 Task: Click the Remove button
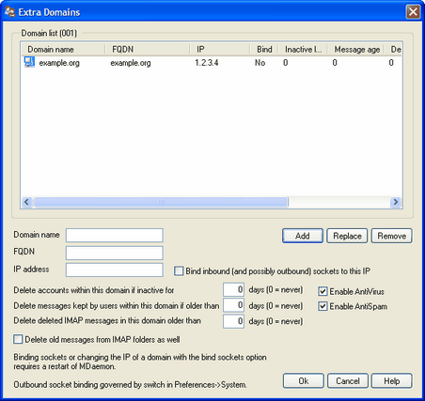[392, 236]
